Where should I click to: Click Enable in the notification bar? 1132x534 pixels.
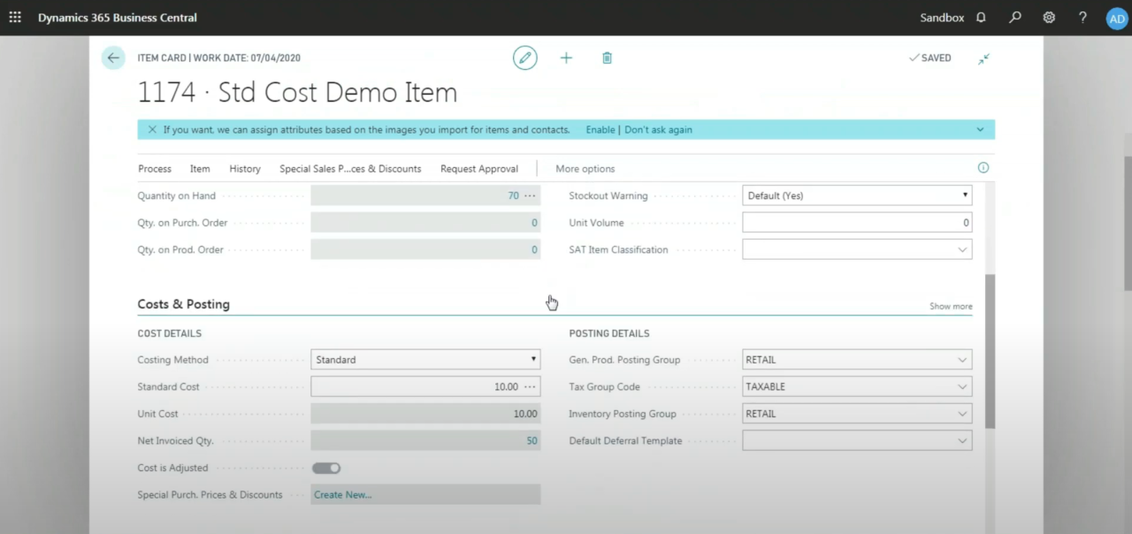[x=600, y=130]
